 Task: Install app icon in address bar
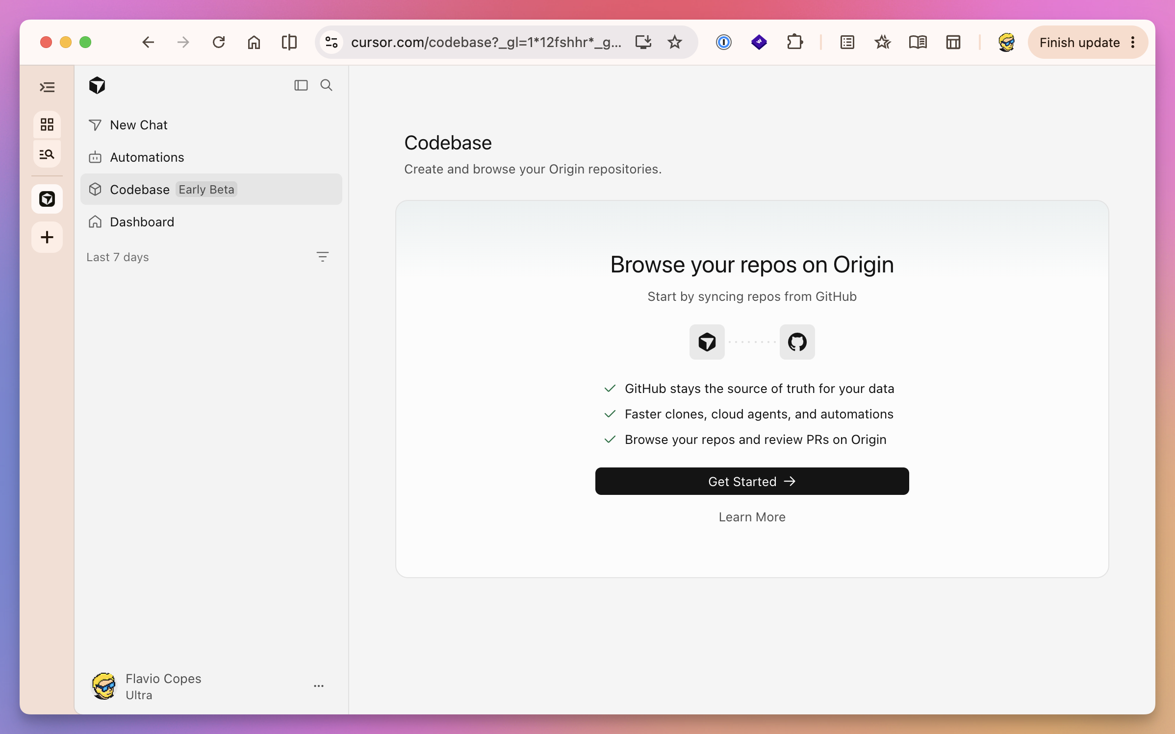point(643,43)
